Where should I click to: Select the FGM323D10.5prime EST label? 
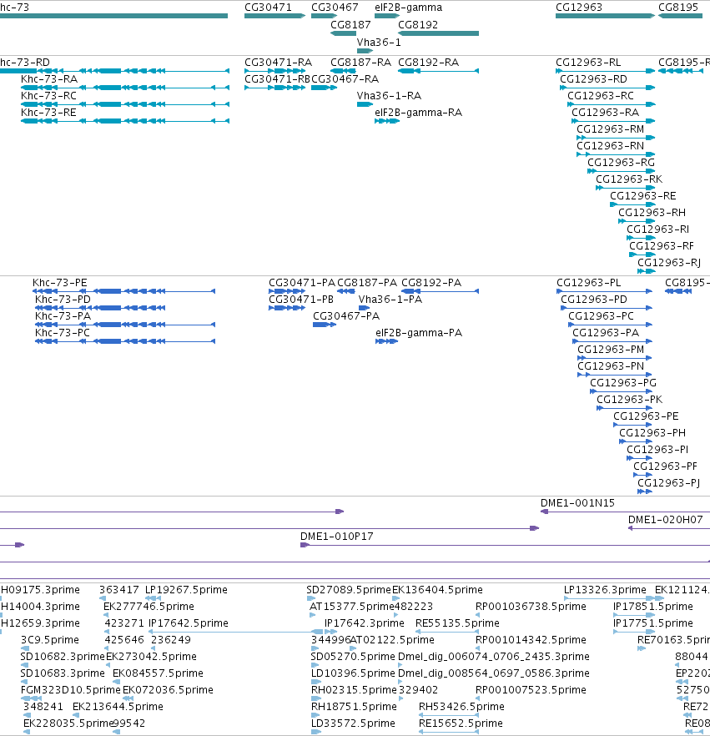tap(71, 690)
